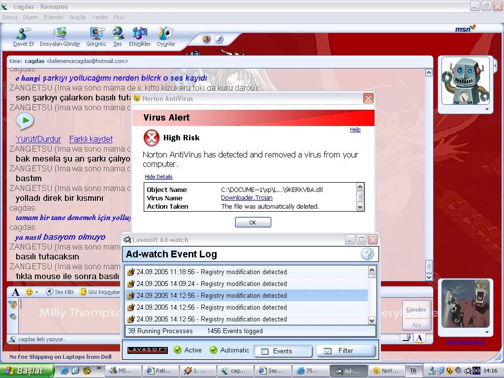
Task: Expand the emoticon picker dropdown arrow
Action: [x=37, y=292]
